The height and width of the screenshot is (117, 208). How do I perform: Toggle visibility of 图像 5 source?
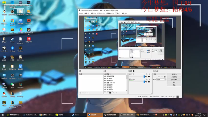pyautogui.click(x=105, y=74)
